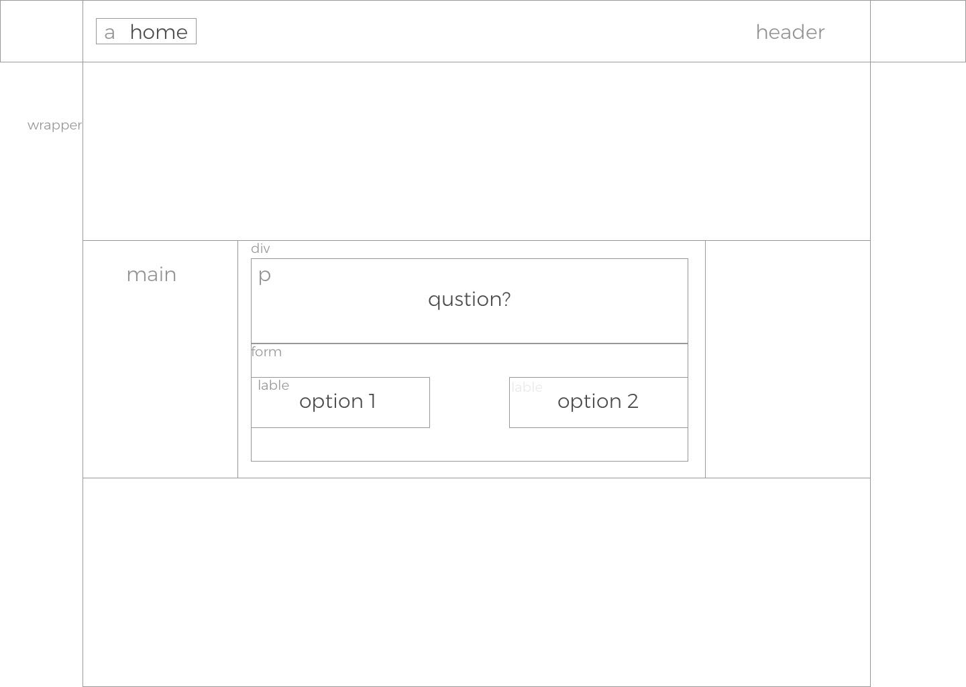Click the faint lable tag near option 2
966x687 pixels.
[x=527, y=387]
